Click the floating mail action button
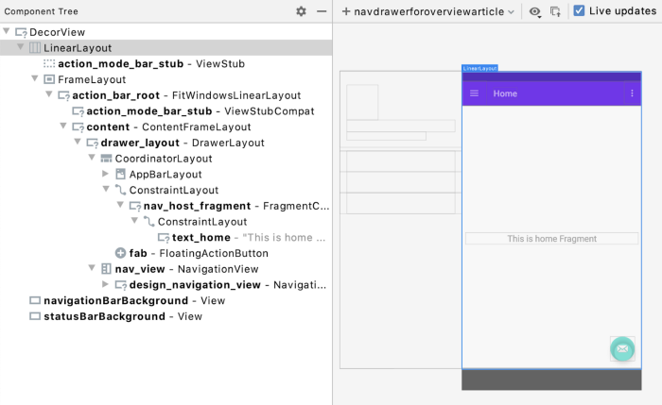Viewport: 662px width, 405px height. pos(621,349)
